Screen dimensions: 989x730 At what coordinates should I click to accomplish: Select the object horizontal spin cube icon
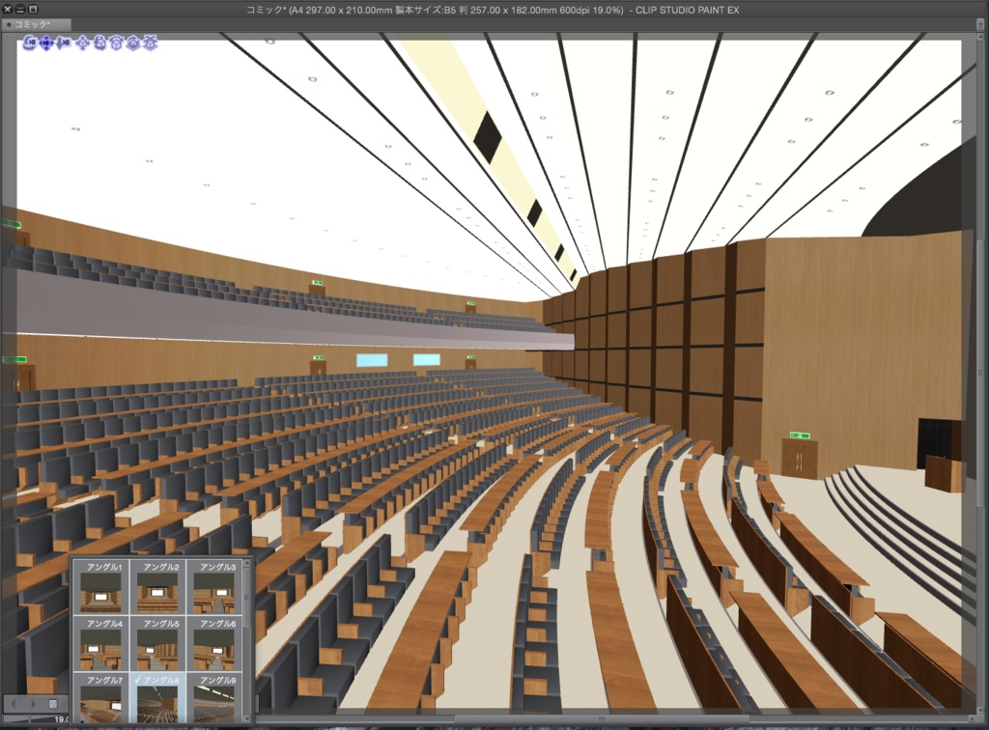133,43
